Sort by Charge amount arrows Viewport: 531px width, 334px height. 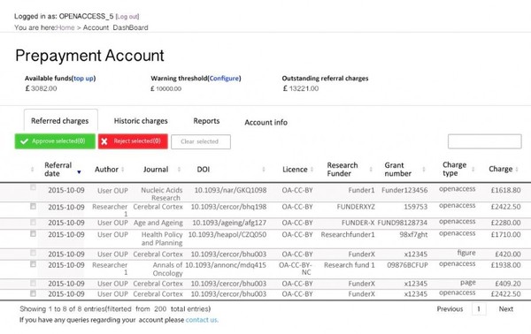click(517, 170)
